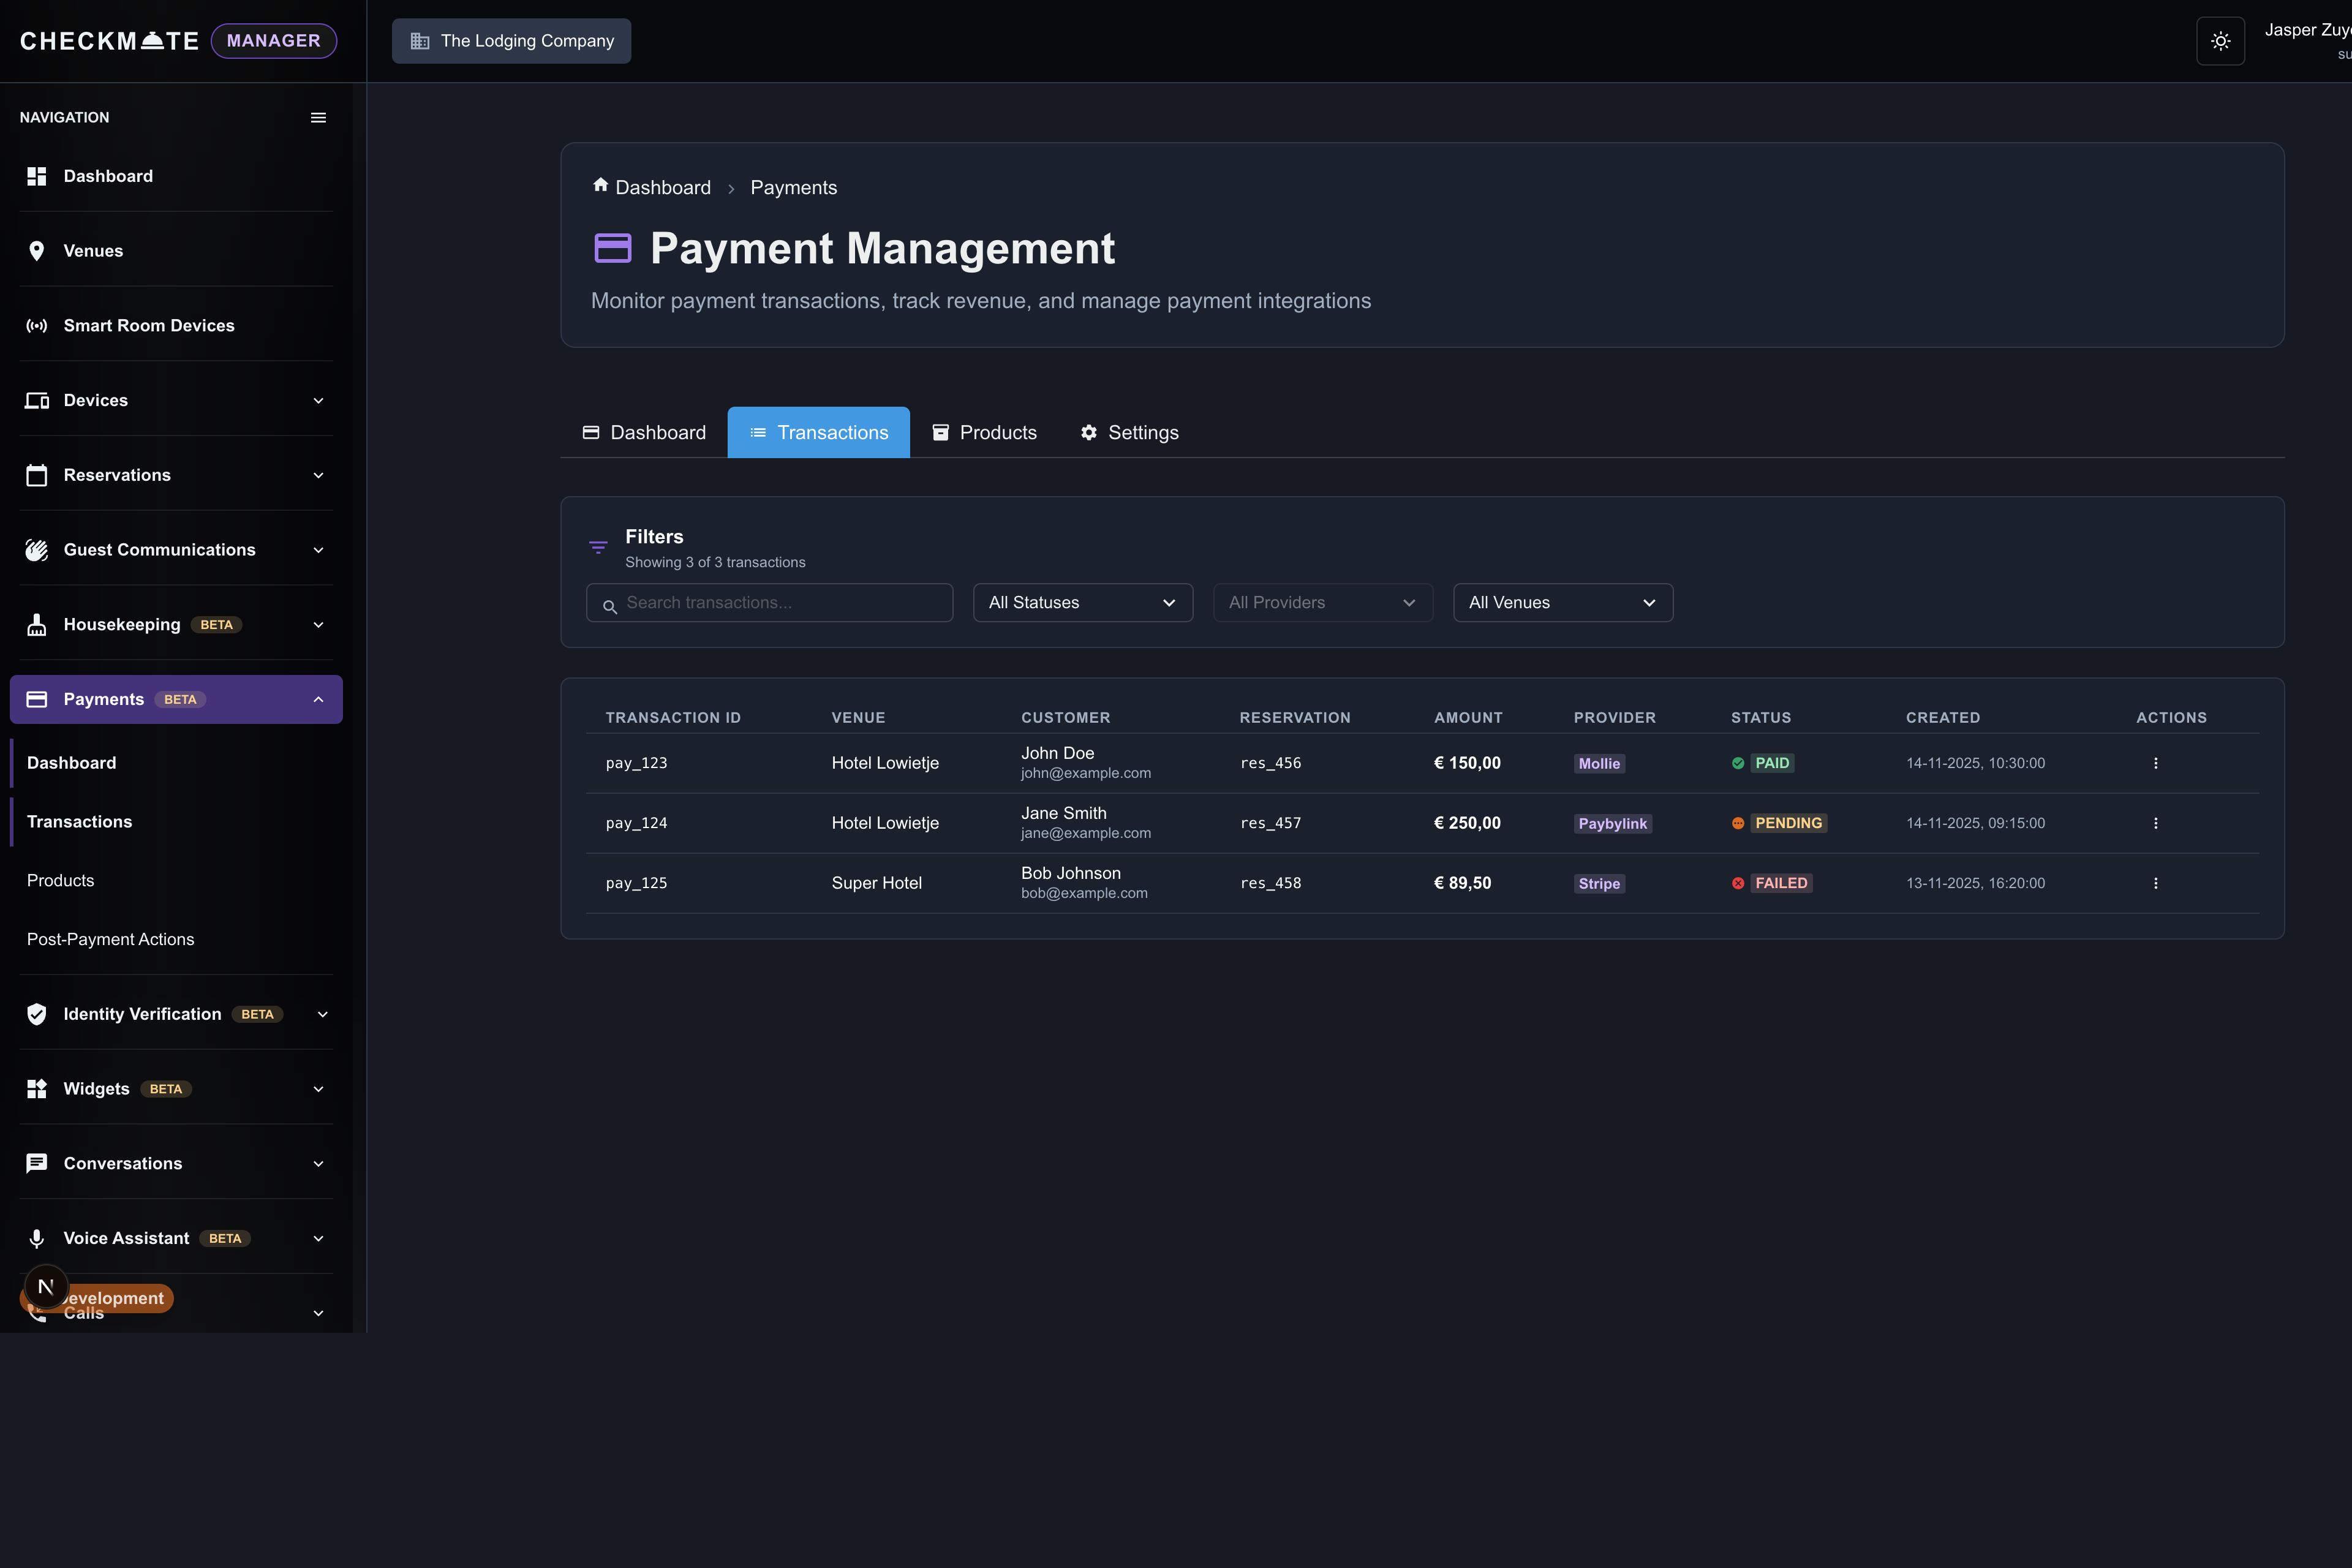The width and height of the screenshot is (2352, 1568).
Task: Click the search magnifier icon in transactions search
Action: click(x=609, y=606)
